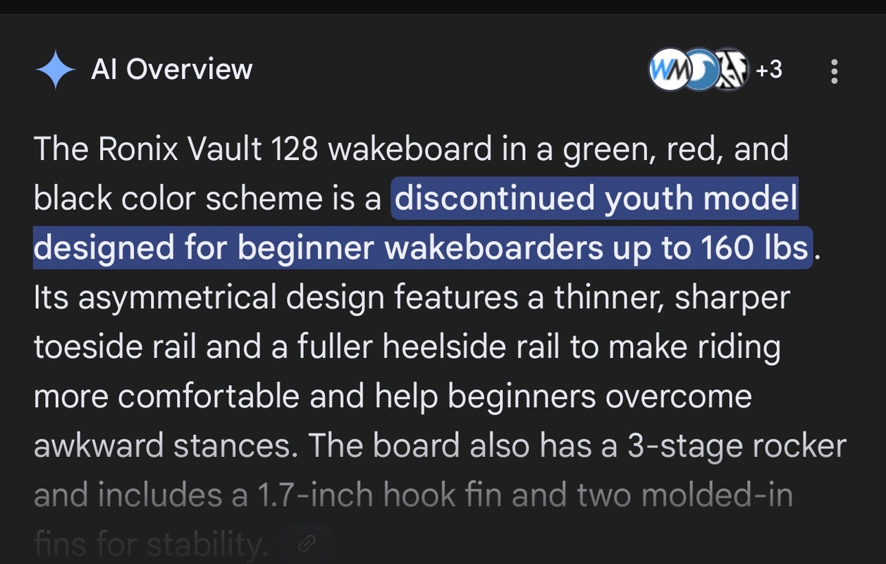The image size is (886, 564).
Task: Expand the +3 additional sources
Action: [769, 70]
